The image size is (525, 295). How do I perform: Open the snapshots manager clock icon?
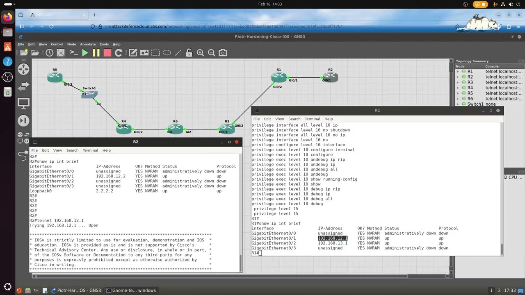click(49, 52)
